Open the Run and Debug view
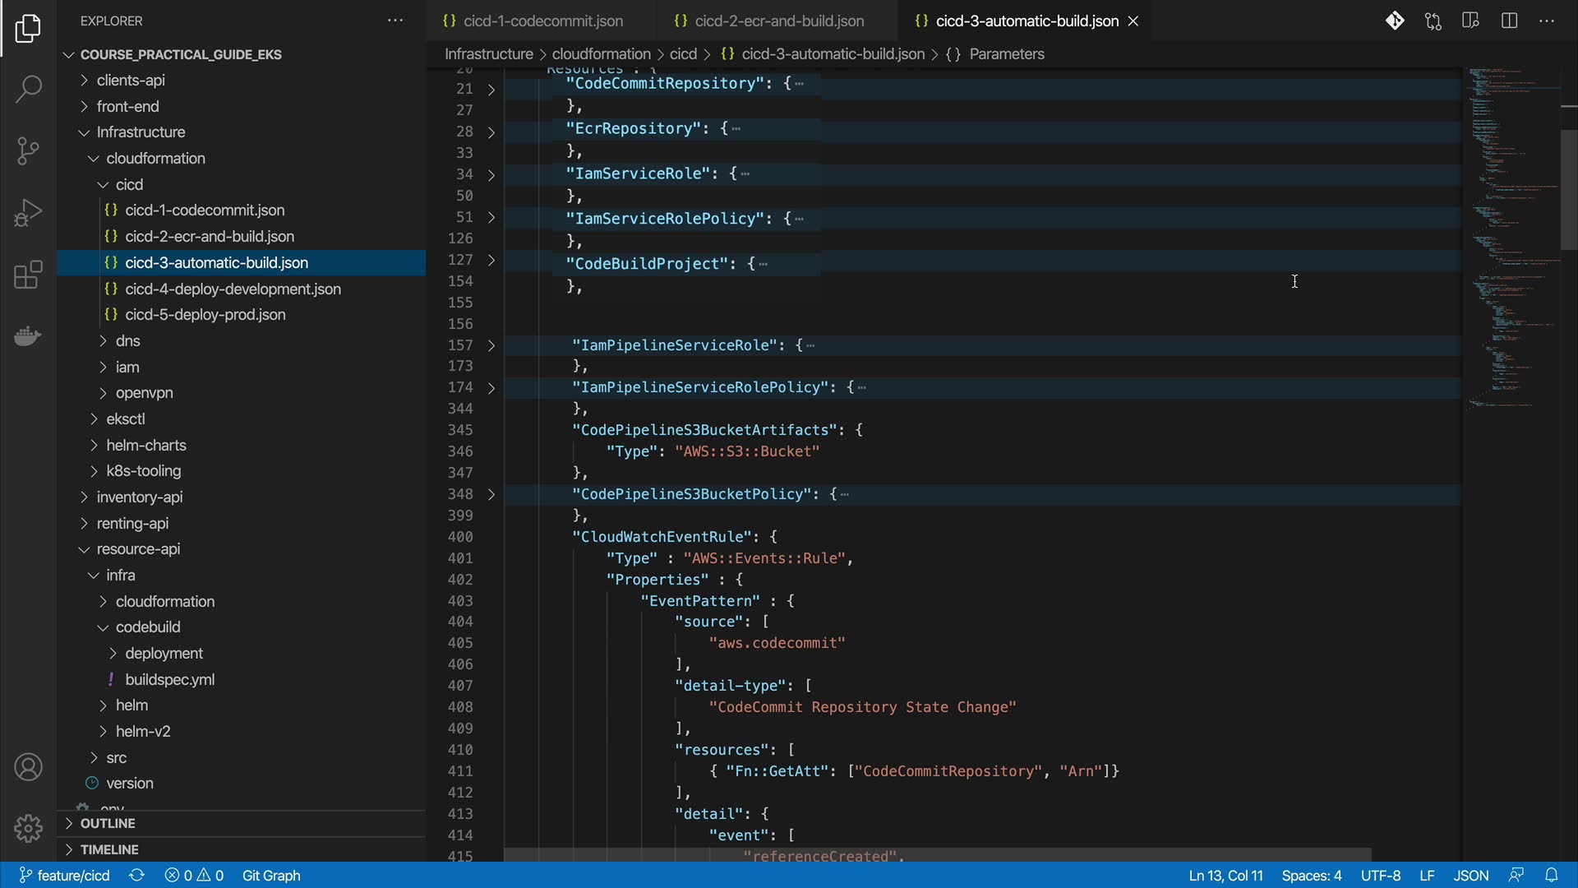The height and width of the screenshot is (888, 1578). click(28, 213)
